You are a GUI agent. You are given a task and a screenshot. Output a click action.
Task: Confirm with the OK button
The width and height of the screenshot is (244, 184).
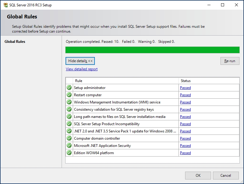click(x=198, y=176)
